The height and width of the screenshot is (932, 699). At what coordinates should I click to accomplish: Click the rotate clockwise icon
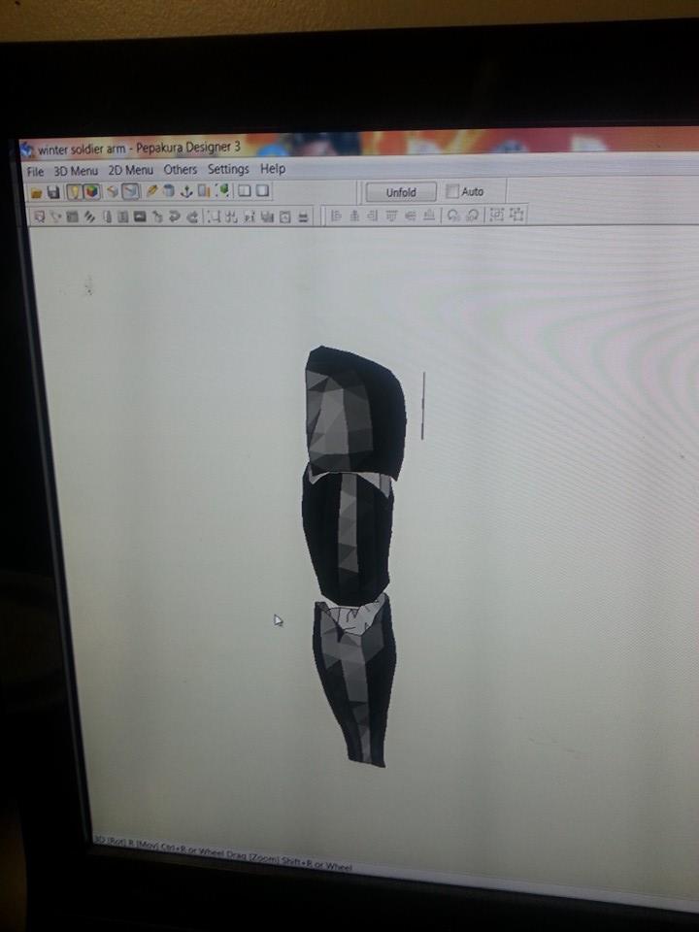(x=473, y=215)
